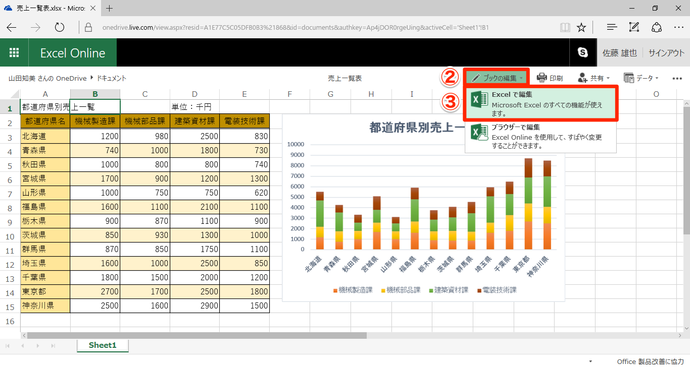The image size is (690, 367).
Task: Select column header D
Action: (x=194, y=94)
